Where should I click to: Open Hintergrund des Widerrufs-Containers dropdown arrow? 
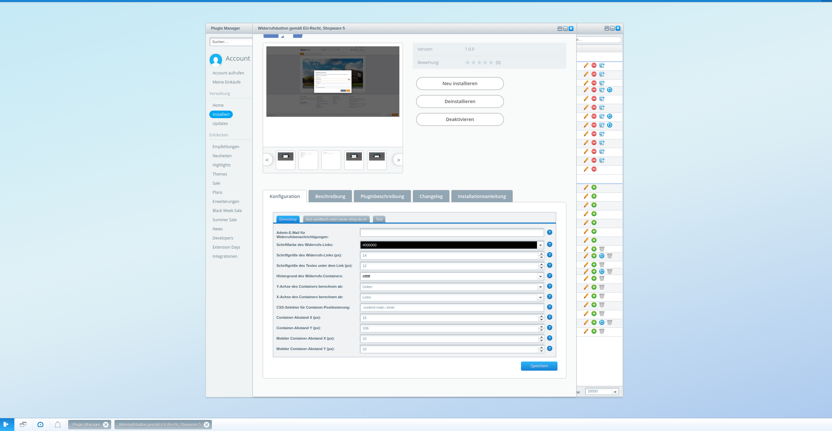tap(541, 276)
